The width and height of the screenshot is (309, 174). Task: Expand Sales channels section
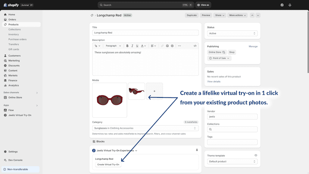pyautogui.click(x=37, y=93)
